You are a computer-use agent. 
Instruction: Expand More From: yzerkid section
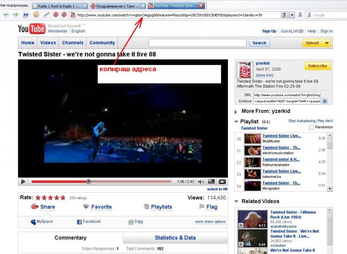[236, 112]
